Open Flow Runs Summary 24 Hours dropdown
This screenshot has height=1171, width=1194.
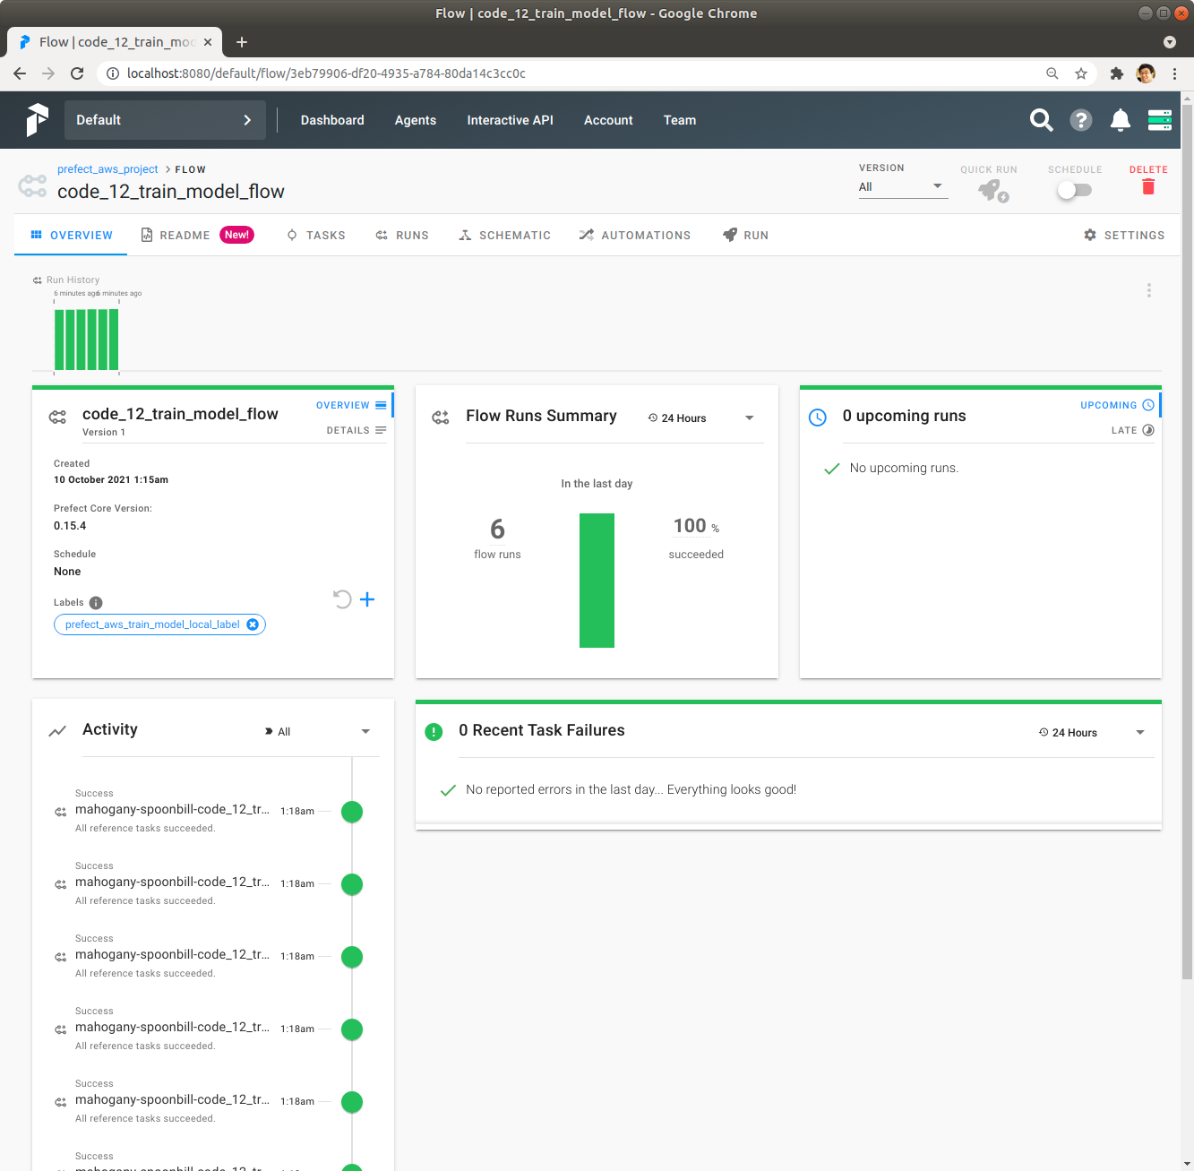[701, 418]
